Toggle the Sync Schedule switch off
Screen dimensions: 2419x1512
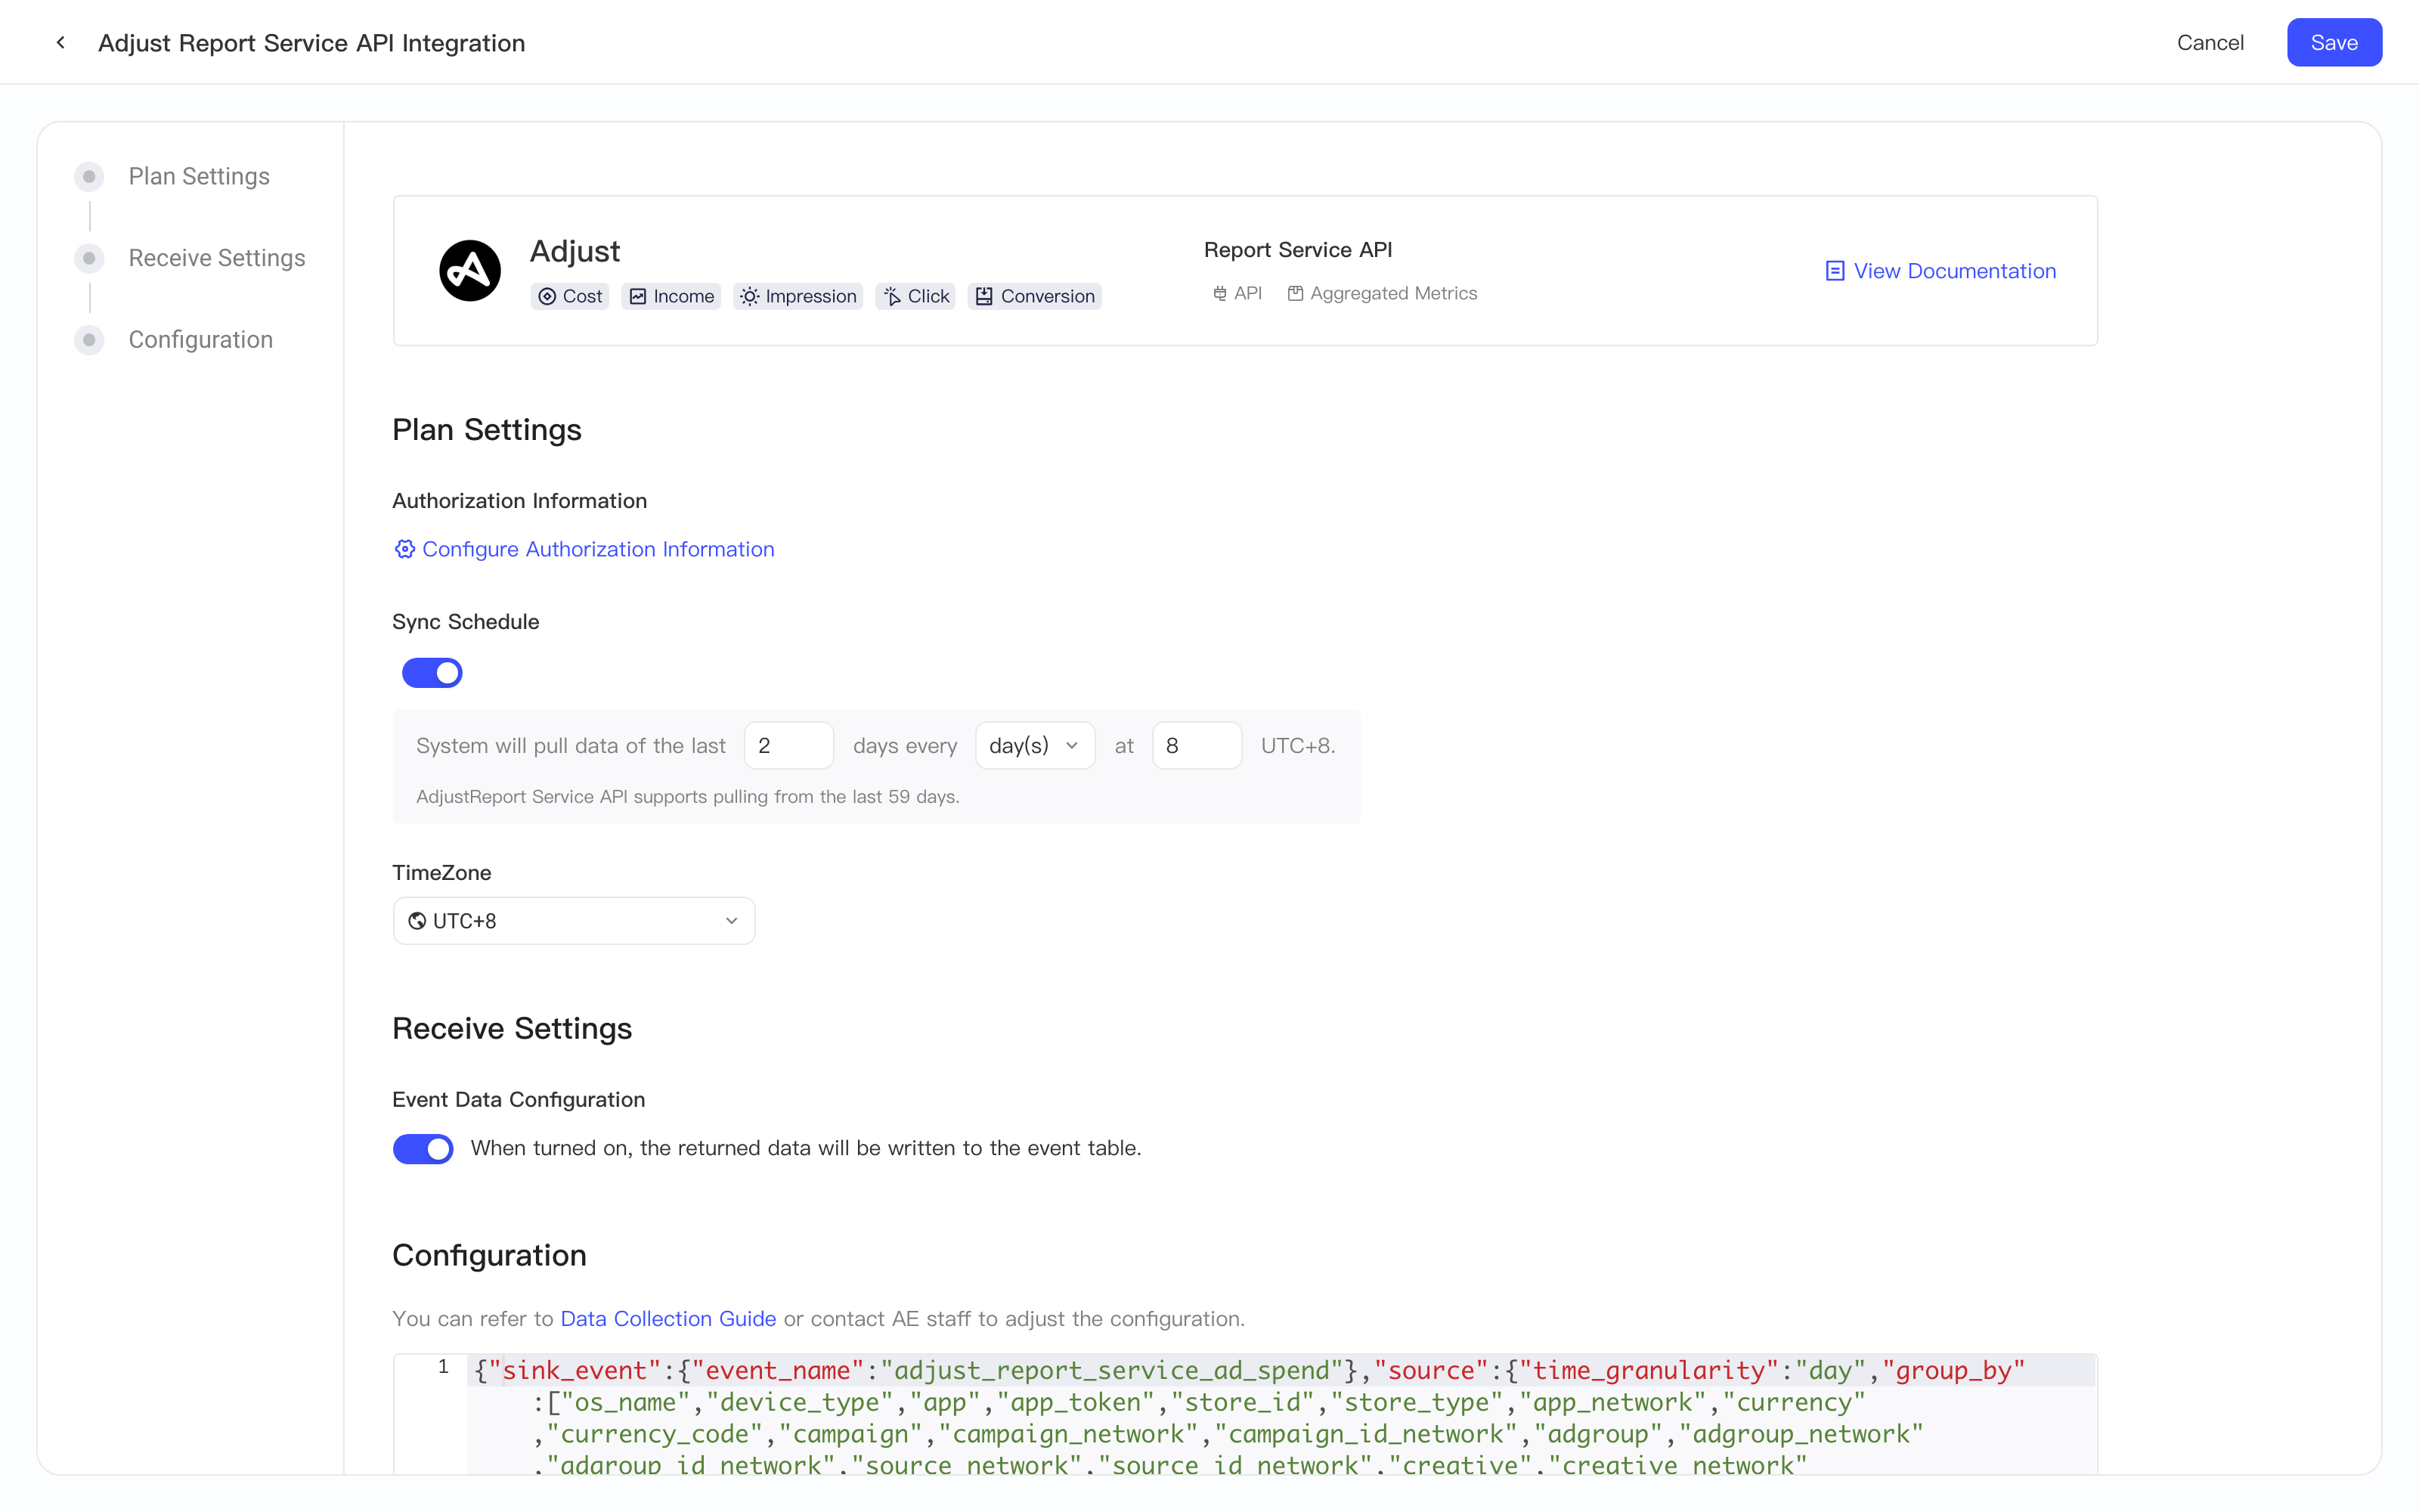tap(432, 673)
